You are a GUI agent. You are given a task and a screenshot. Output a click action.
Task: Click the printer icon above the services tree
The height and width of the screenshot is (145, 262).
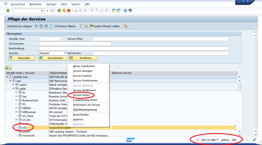tap(7, 67)
